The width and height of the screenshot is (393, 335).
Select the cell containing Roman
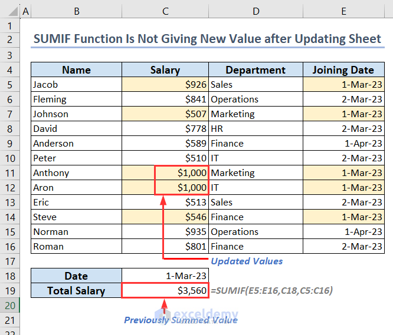[77, 247]
